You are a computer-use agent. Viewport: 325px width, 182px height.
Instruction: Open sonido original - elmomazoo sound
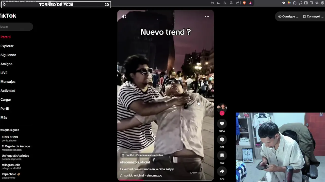[141, 175]
